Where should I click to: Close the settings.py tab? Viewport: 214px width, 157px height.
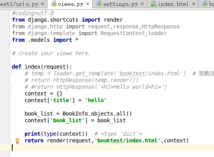click(x=142, y=4)
